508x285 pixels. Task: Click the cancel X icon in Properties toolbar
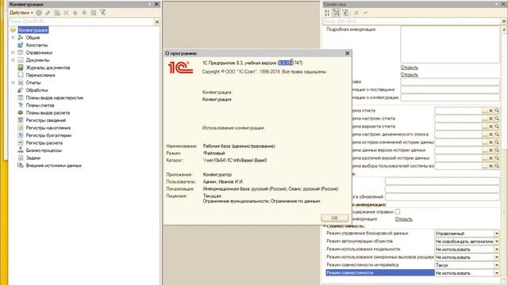pos(356,13)
